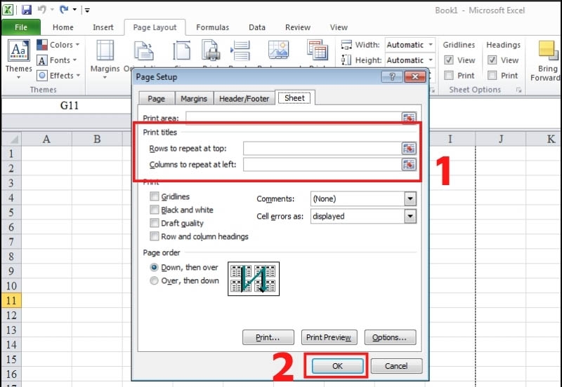
Task: Open the Margins tab in Page Setup
Action: point(194,99)
